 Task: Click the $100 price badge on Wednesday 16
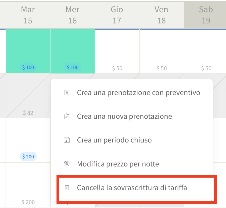[x=73, y=67]
